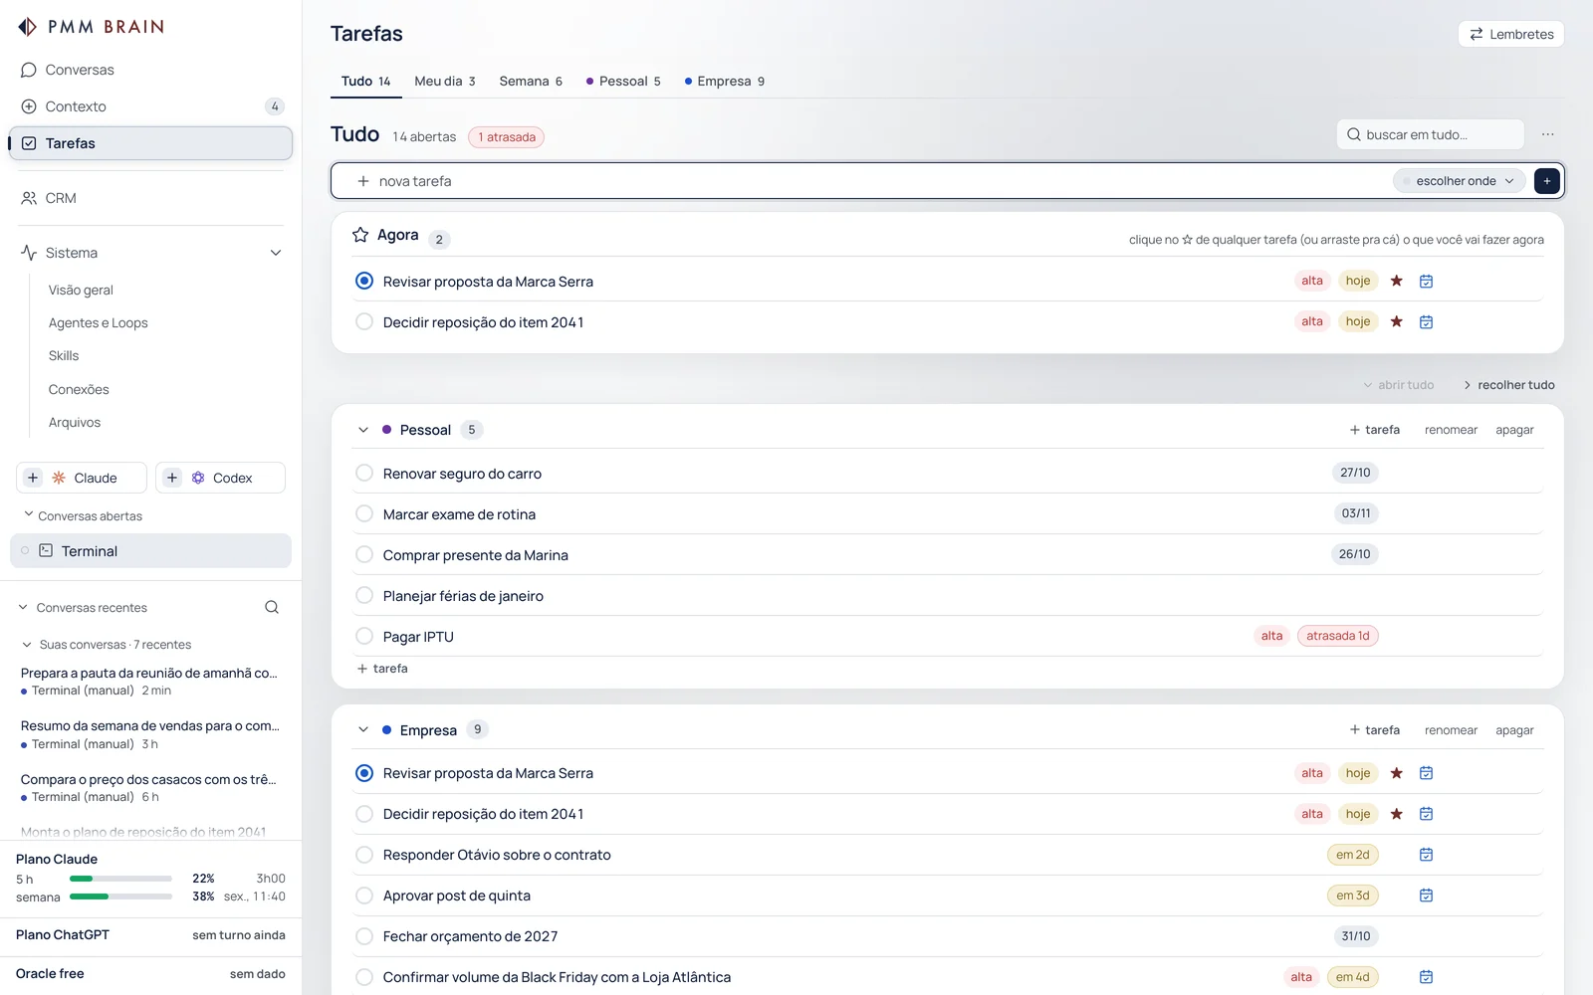This screenshot has height=995, width=1593.
Task: Open CRM in the sidebar
Action: [150, 198]
